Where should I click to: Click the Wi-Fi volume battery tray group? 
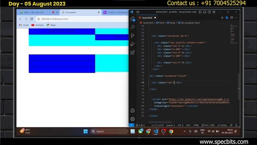(213, 131)
